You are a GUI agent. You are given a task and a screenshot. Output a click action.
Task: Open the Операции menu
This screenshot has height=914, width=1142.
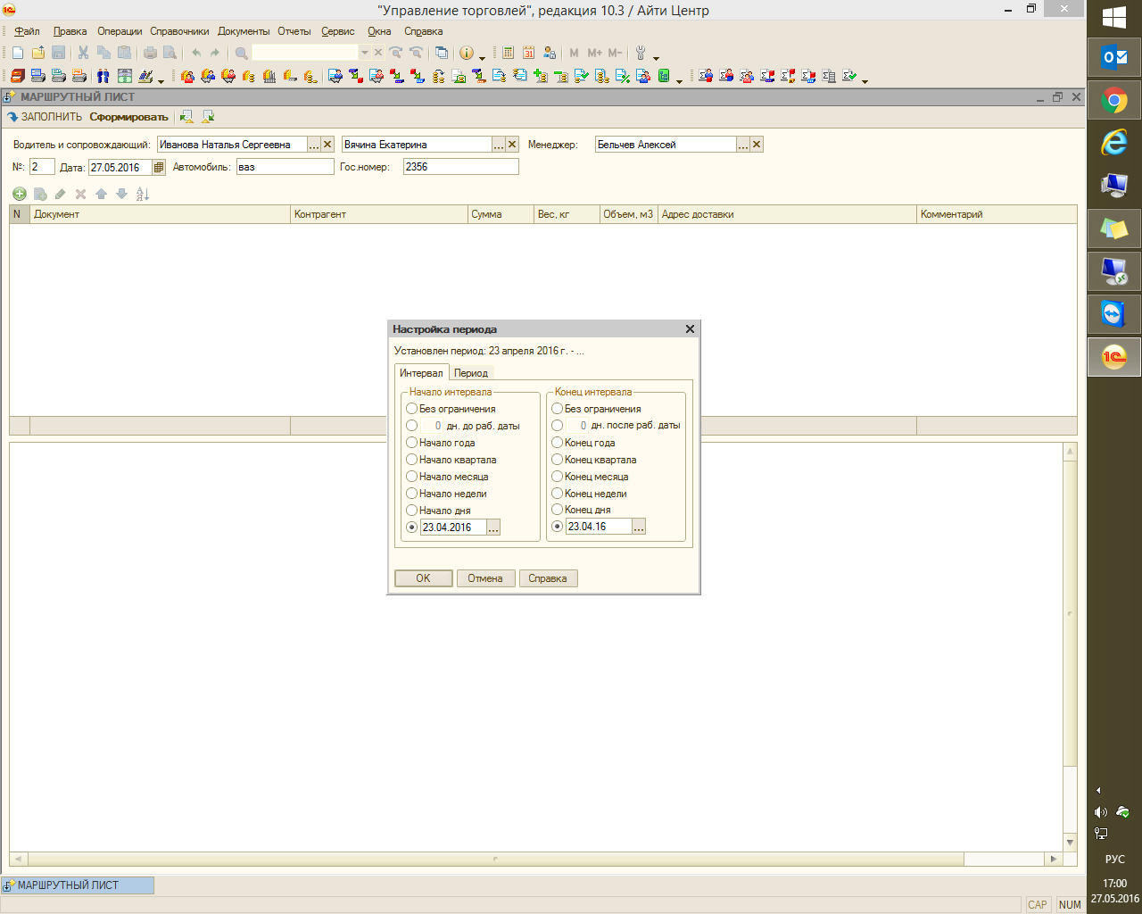click(x=120, y=31)
